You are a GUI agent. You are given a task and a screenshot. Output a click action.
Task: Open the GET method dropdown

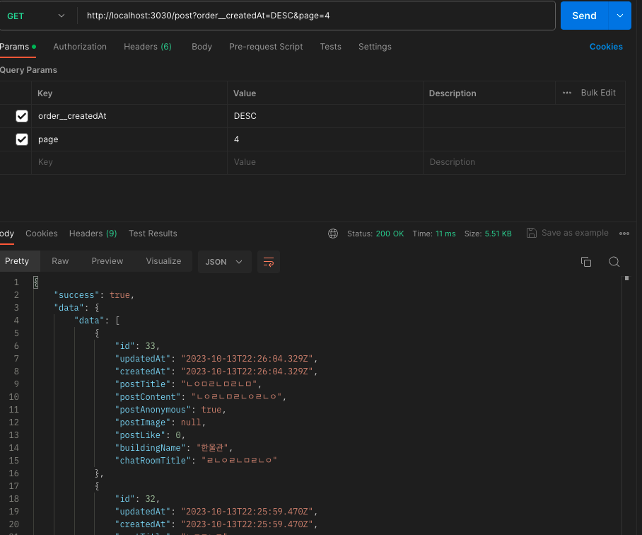[36, 16]
